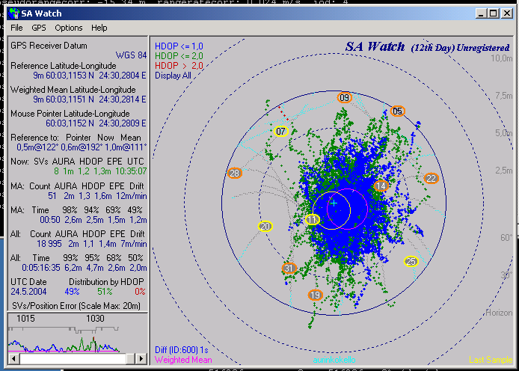This screenshot has width=519, height=371.
Task: Open the File menu
Action: (x=16, y=28)
